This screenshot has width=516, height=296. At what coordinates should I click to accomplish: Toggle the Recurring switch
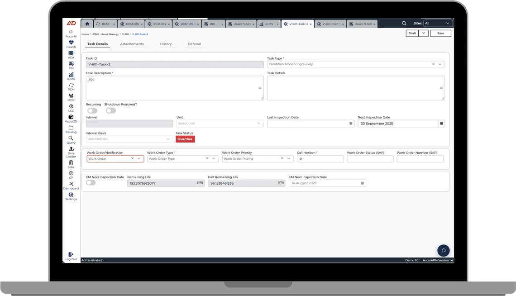[x=92, y=110]
